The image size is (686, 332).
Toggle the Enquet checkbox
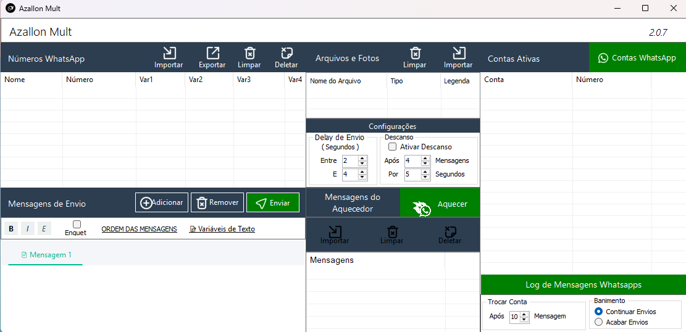pyautogui.click(x=77, y=225)
